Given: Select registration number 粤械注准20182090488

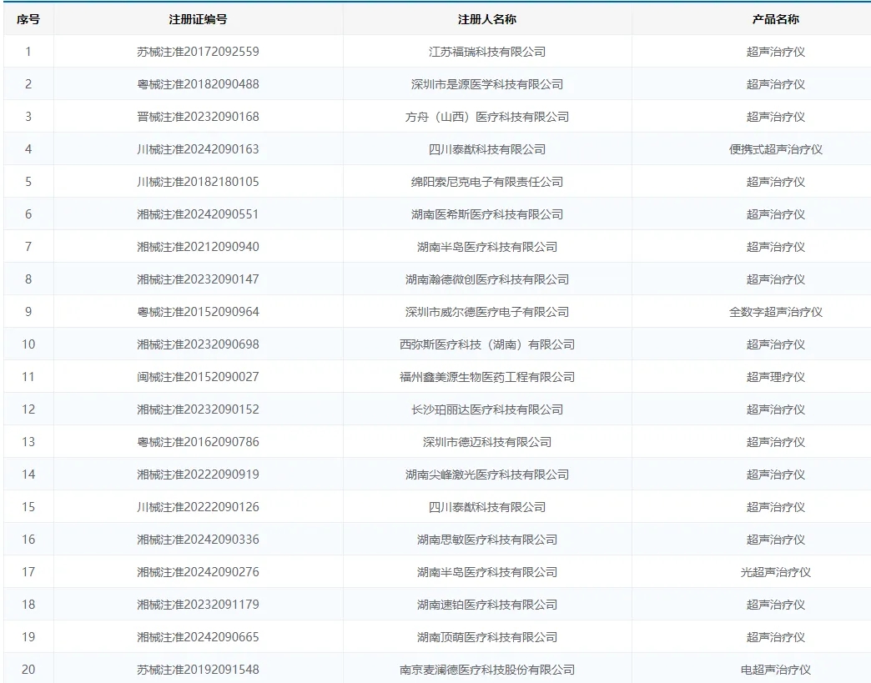Looking at the screenshot, I should point(199,84).
